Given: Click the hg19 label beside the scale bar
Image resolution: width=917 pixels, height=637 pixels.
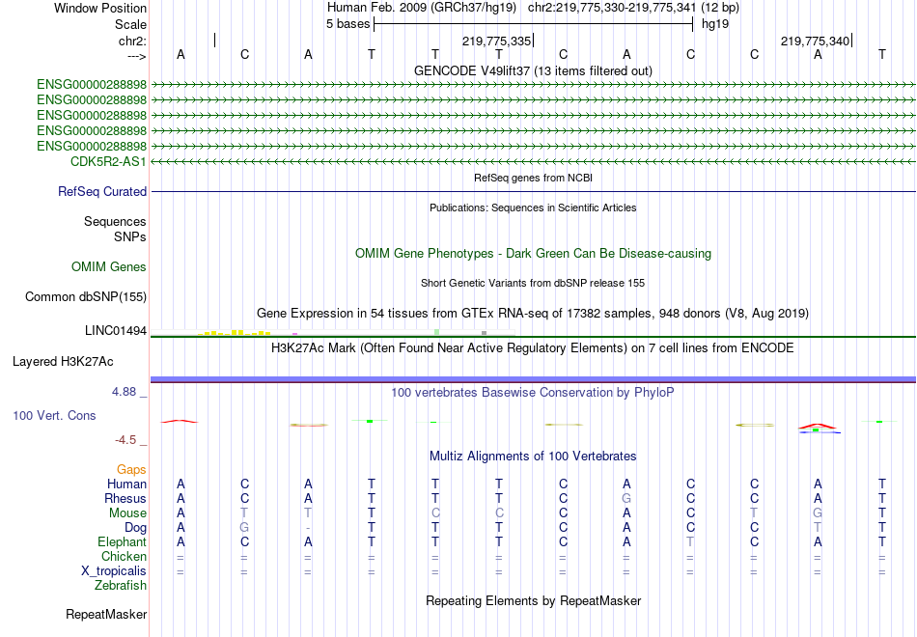Looking at the screenshot, I should click(715, 24).
